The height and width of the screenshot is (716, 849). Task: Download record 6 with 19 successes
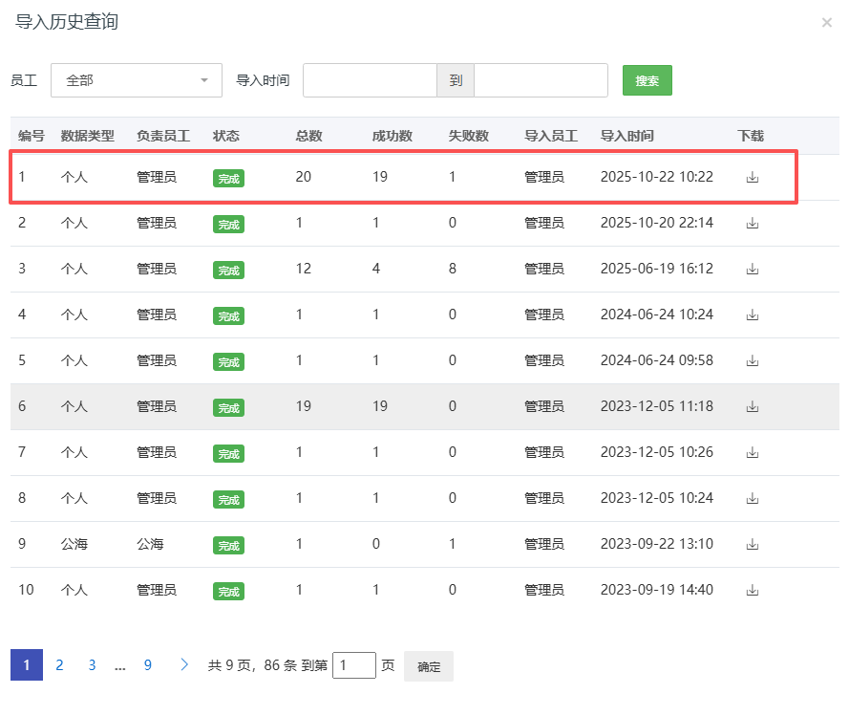pos(752,406)
